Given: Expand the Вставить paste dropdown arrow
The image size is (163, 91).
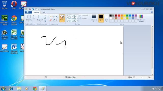Looking at the screenshot, I should pos(29,21).
